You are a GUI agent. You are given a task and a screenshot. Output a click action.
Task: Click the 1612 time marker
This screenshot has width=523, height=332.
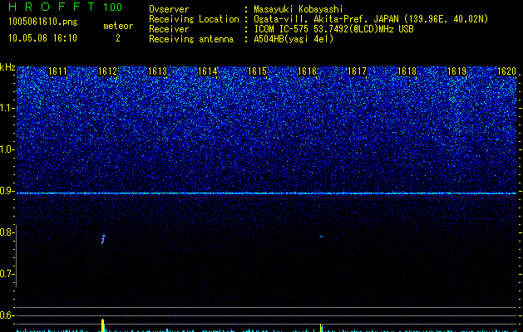coord(108,71)
